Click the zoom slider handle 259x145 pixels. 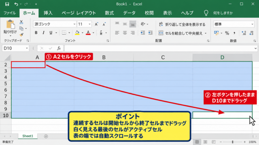pyautogui.click(x=233, y=142)
